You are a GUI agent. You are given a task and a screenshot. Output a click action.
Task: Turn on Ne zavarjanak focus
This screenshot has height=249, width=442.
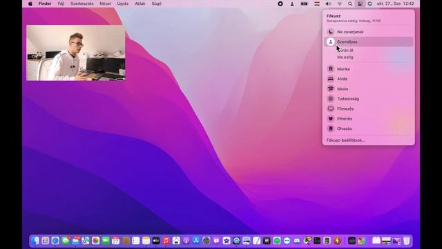[x=368, y=32]
